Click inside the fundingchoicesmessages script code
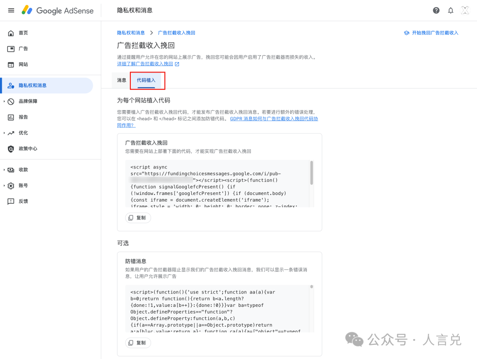The image size is (477, 359). (217, 183)
